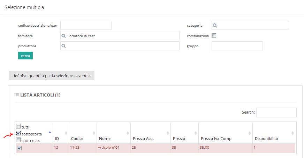Focus the Search field above the table
304x158 pixels.
point(276,112)
